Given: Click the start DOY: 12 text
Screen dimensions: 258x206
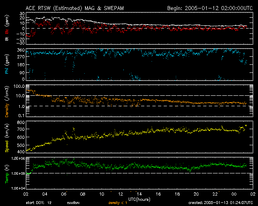Looking at the screenshot, I should tap(39, 203).
